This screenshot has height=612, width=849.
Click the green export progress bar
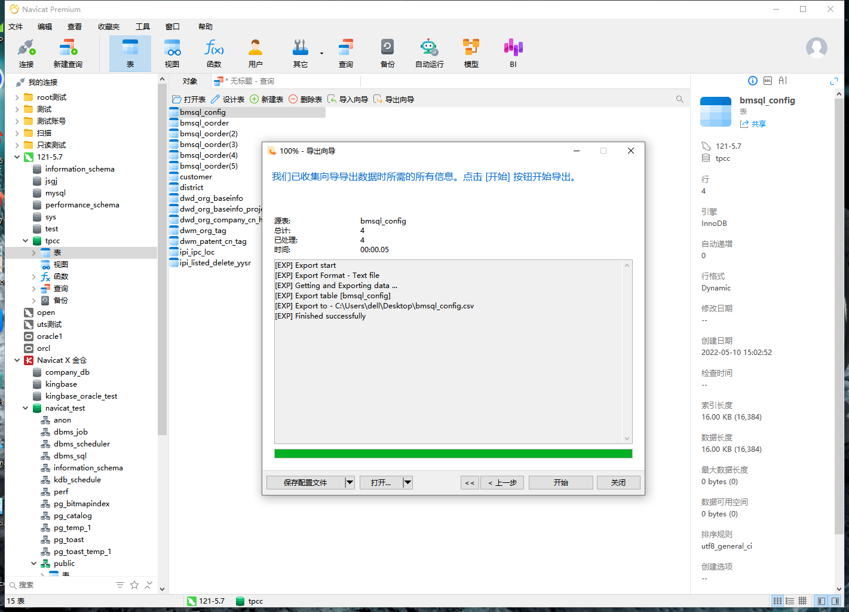(x=453, y=454)
